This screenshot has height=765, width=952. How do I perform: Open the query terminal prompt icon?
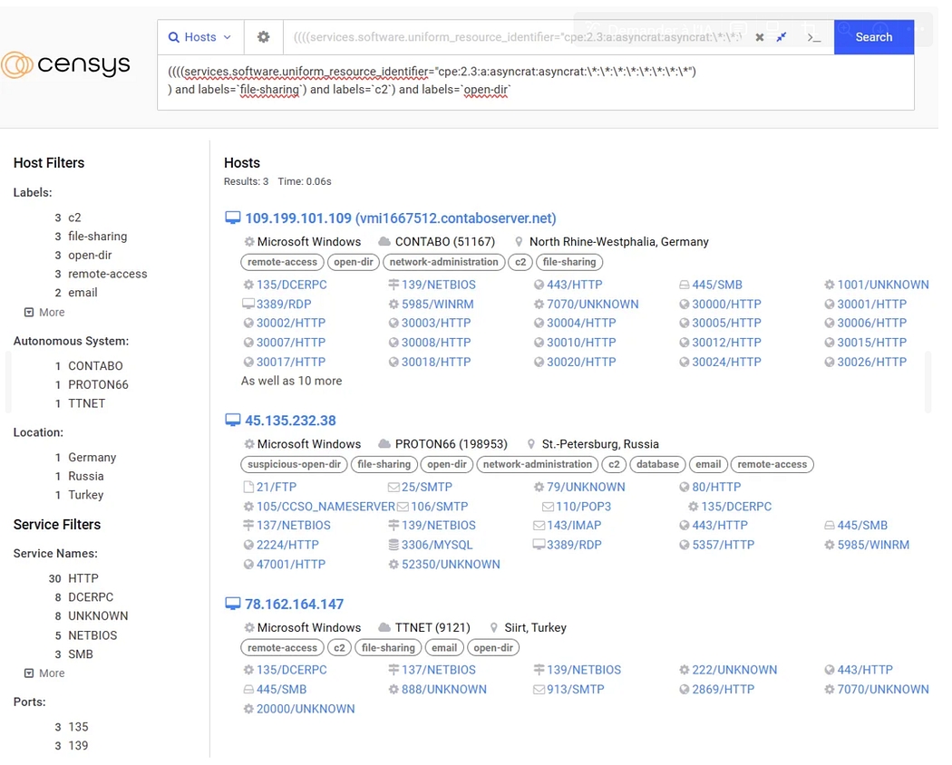(813, 37)
